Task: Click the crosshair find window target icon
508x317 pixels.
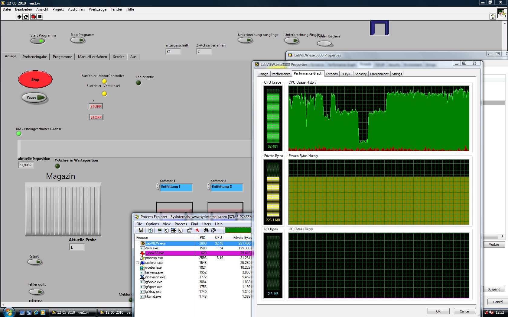Action: (213, 230)
